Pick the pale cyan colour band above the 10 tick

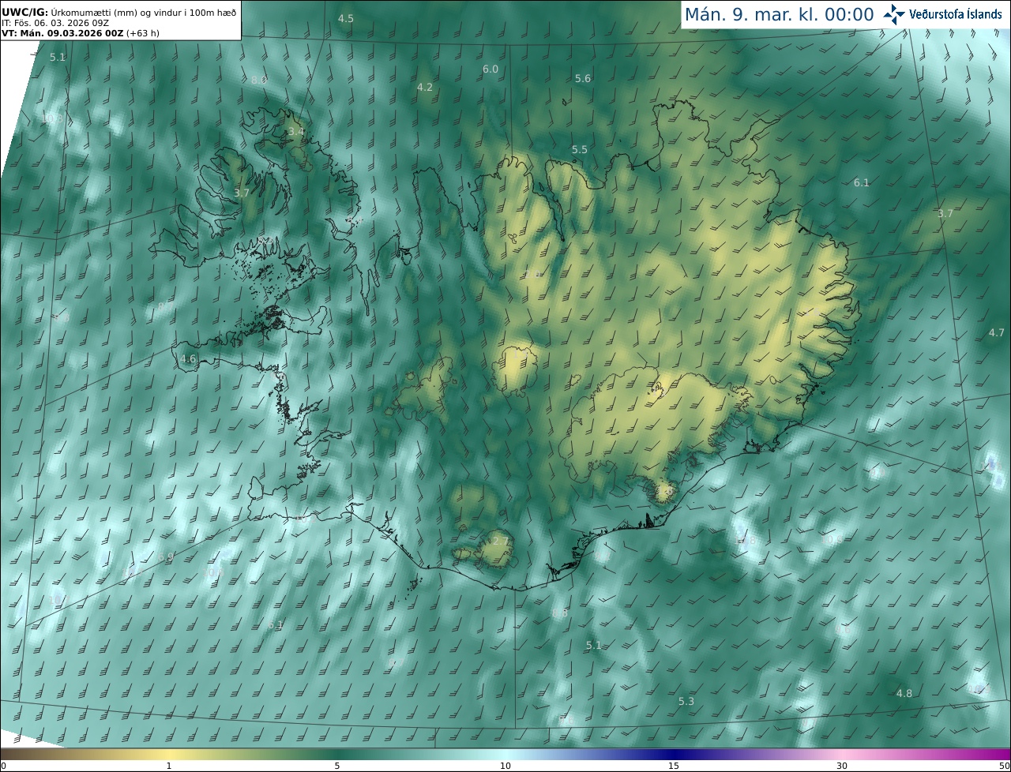(x=505, y=754)
